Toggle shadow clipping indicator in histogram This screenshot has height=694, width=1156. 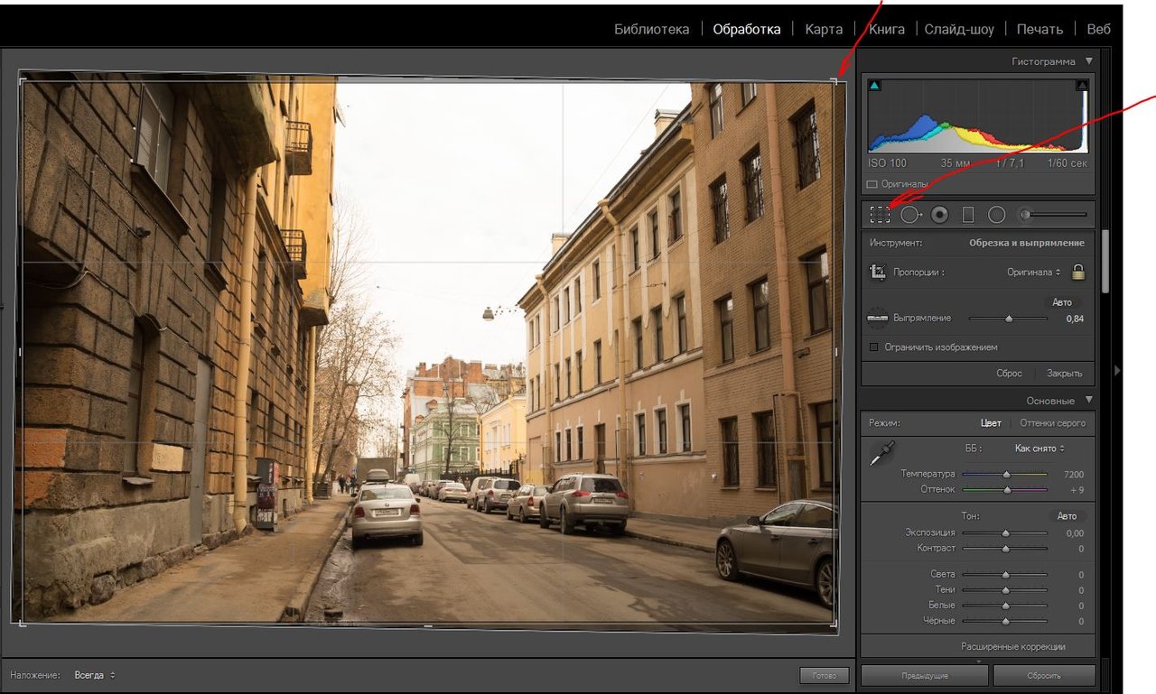(874, 86)
